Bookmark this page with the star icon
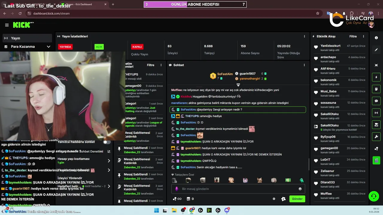This screenshot has height=215, width=383. point(317,13)
